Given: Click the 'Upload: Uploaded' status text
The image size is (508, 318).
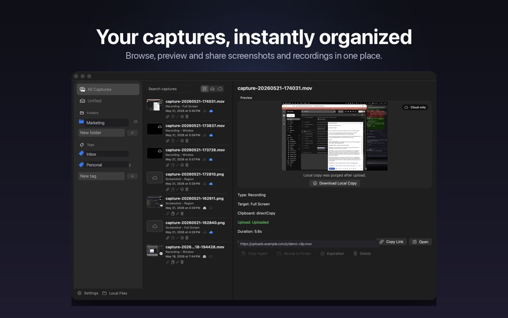Looking at the screenshot, I should tap(253, 222).
